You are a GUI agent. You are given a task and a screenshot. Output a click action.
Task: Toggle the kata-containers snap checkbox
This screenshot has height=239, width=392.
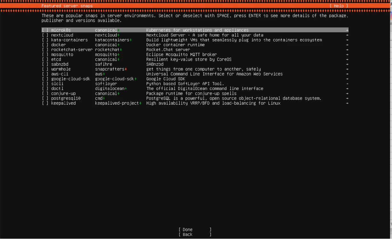pyautogui.click(x=45, y=40)
